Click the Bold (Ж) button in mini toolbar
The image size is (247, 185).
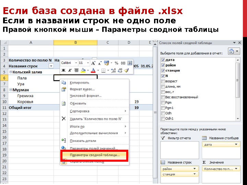(63, 70)
